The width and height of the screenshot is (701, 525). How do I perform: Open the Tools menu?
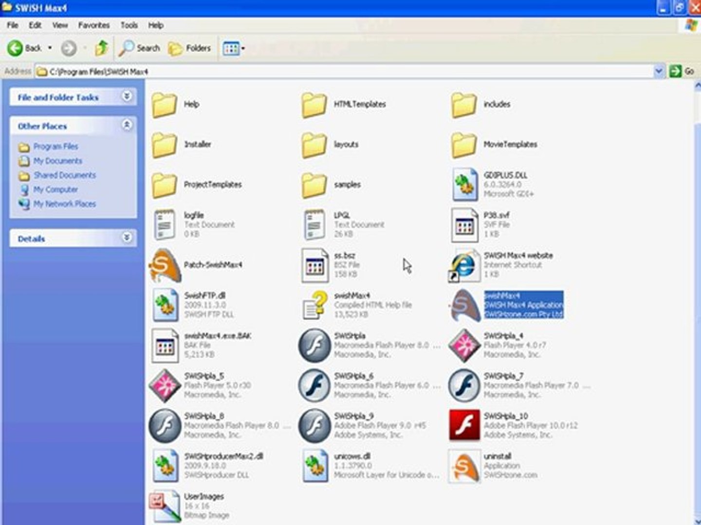[129, 25]
